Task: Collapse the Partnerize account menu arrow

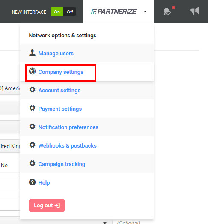Action: click(x=145, y=12)
